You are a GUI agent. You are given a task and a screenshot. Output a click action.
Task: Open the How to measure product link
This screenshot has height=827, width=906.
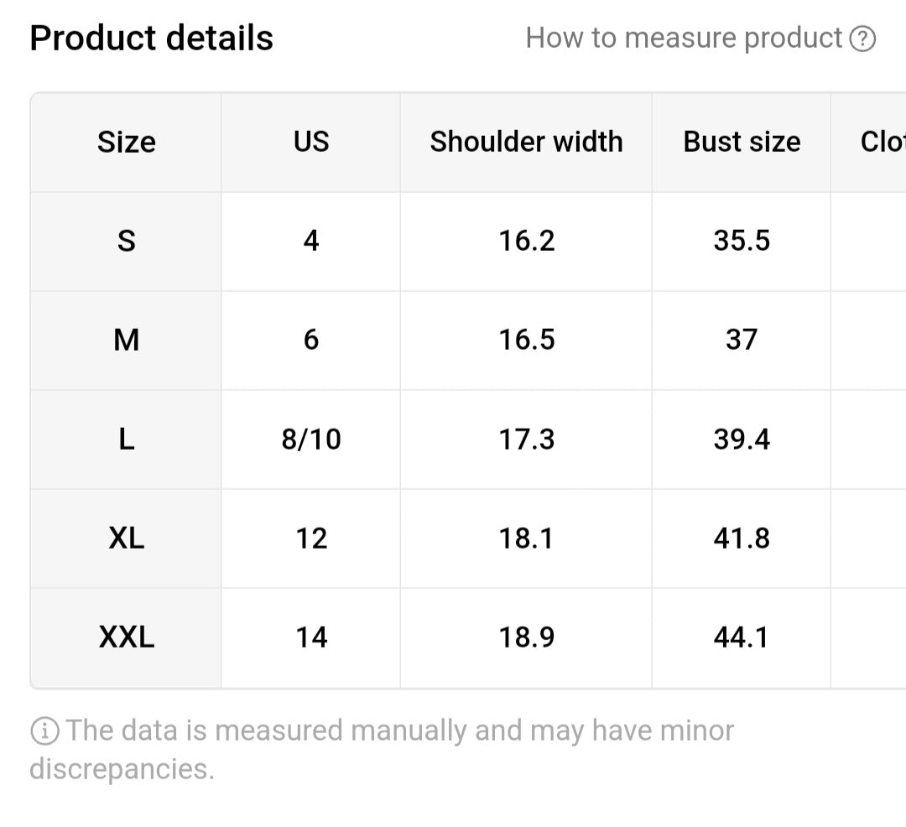point(684,39)
